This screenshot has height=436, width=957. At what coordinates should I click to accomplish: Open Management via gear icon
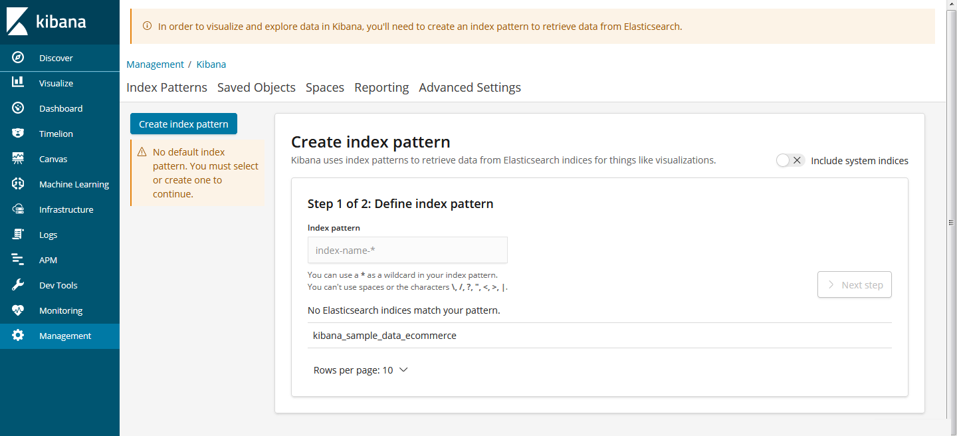click(x=18, y=335)
